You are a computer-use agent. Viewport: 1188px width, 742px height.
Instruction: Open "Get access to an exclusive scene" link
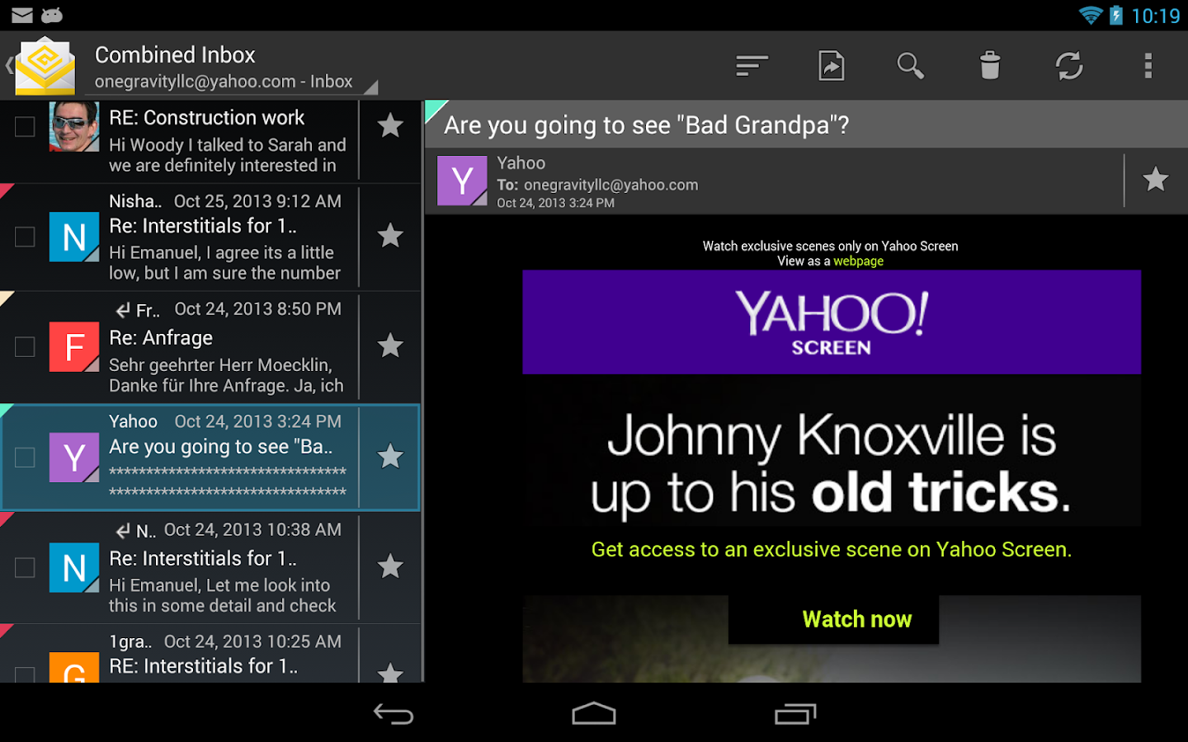click(832, 549)
